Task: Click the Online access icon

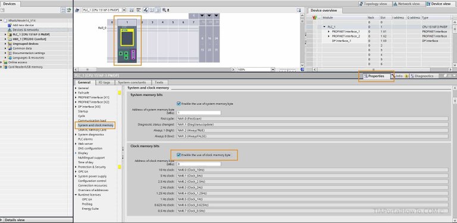Action: (5, 62)
